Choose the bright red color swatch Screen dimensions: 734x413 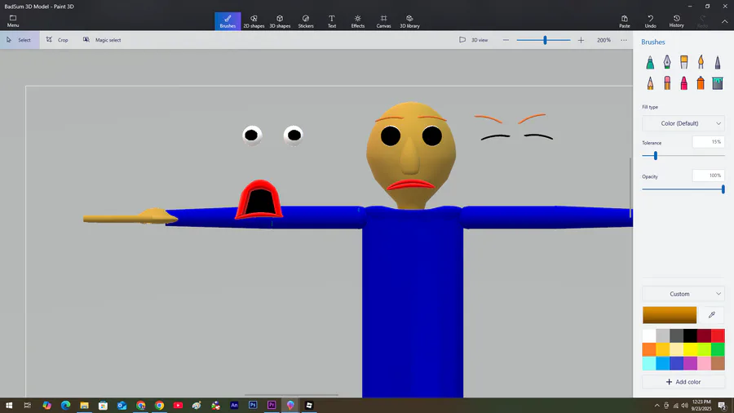click(x=718, y=335)
